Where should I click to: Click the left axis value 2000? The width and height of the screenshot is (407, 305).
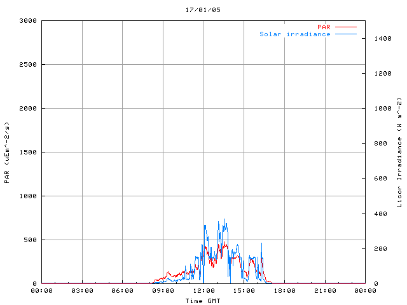click(x=28, y=109)
